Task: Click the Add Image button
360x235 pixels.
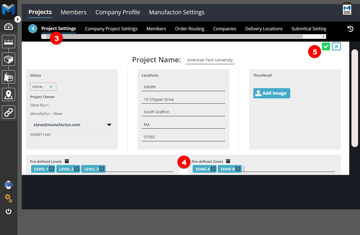Action: click(271, 93)
